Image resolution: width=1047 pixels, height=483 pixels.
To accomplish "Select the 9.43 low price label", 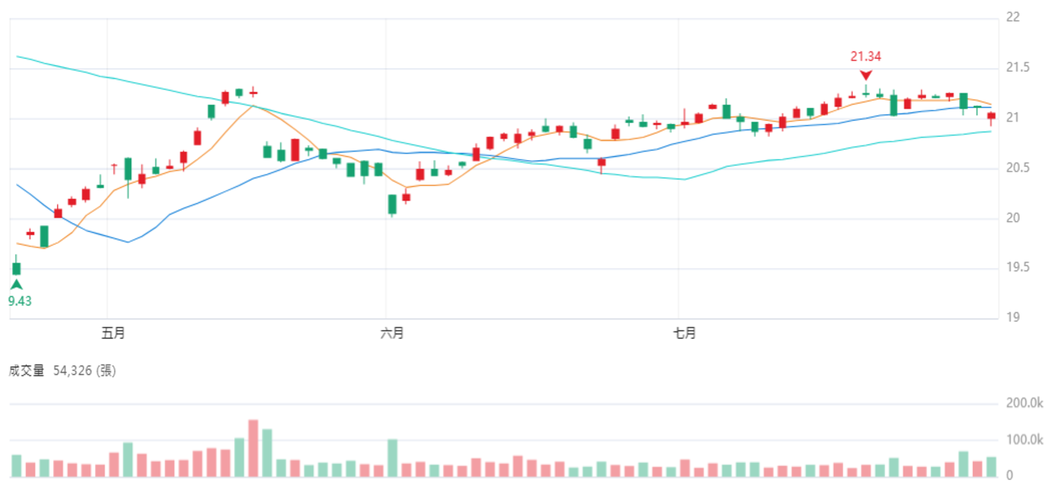I will (20, 301).
